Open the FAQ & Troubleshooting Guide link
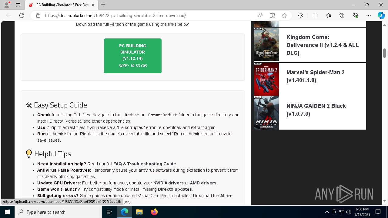388x218 pixels. click(x=145, y=164)
